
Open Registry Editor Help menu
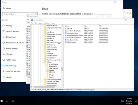pos(52,23)
